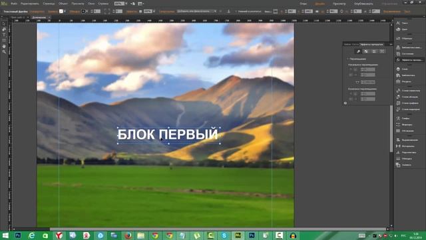This screenshot has width=426, height=240.
Task: Toggle the Нижний колонтитул footer checkbox
Action: [236, 11]
